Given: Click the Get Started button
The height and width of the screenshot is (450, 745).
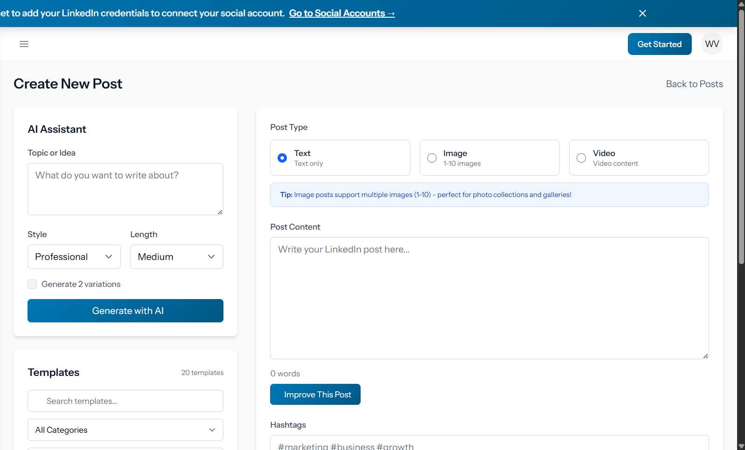Looking at the screenshot, I should tap(659, 44).
